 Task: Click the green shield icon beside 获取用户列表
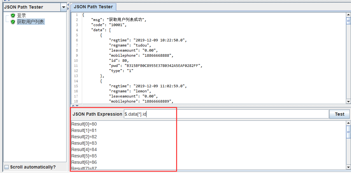tap(13, 22)
